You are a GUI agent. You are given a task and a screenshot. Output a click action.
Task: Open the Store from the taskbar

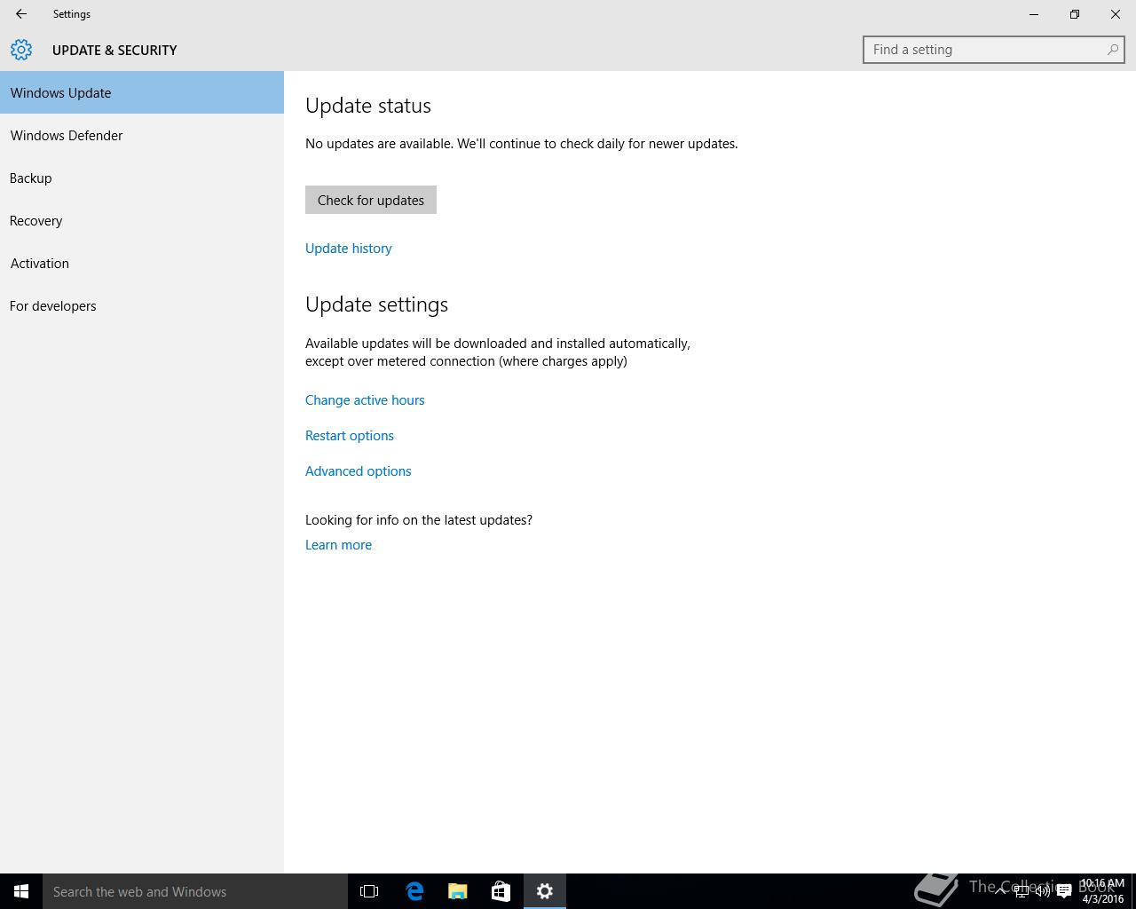(x=501, y=891)
